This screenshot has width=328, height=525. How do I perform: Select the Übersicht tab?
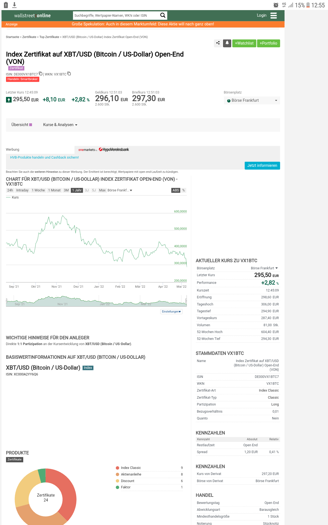pyautogui.click(x=22, y=125)
